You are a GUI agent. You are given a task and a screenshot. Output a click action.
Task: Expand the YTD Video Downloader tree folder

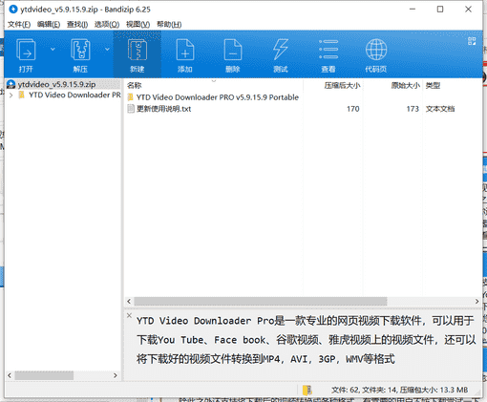11,95
